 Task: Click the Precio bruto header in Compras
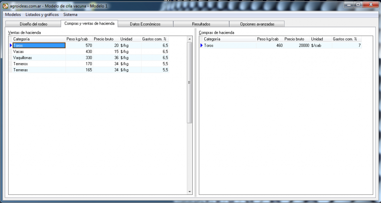pyautogui.click(x=297, y=39)
